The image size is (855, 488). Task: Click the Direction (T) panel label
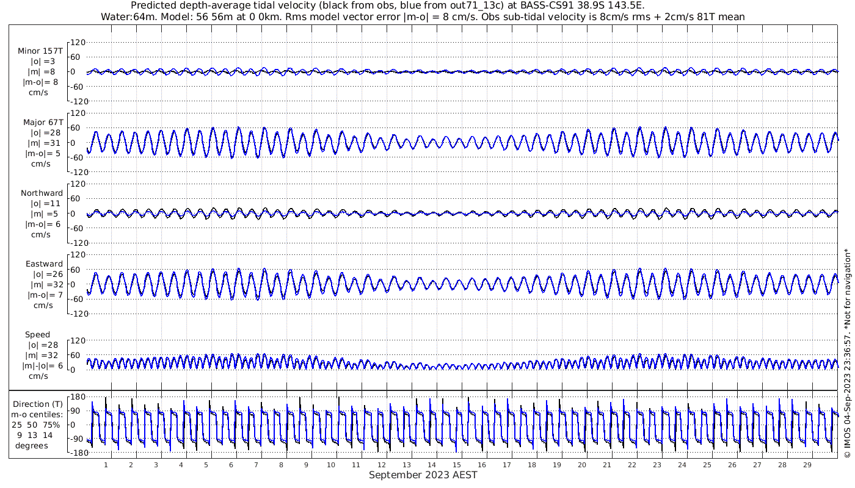38,404
